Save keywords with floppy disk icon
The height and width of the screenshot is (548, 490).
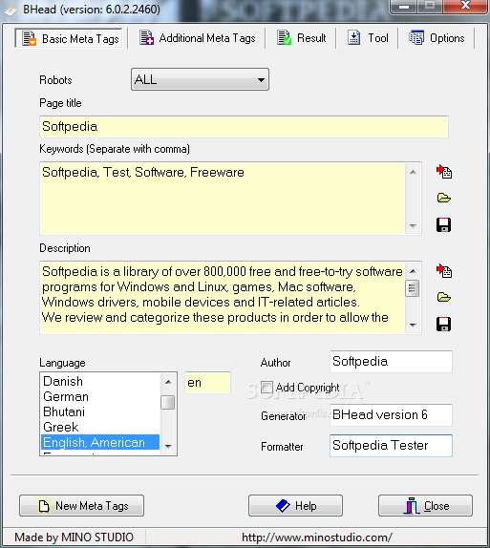pyautogui.click(x=443, y=224)
